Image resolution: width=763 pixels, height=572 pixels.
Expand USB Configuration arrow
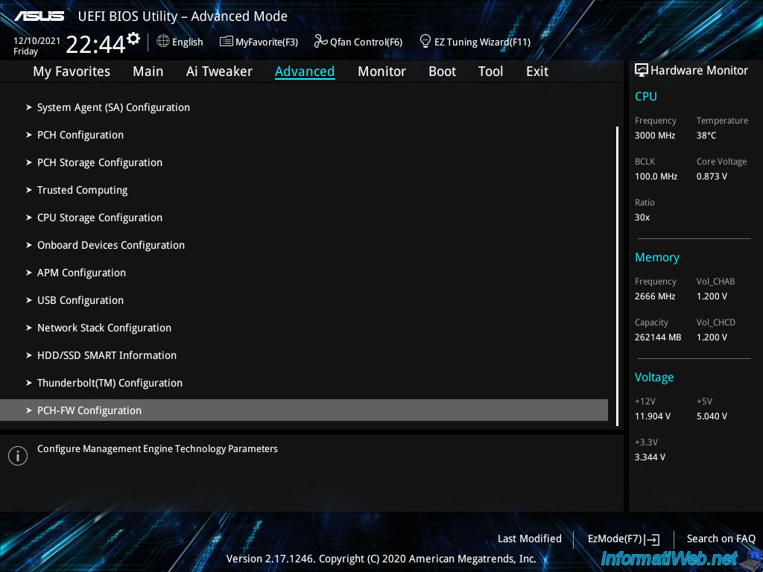pos(29,301)
